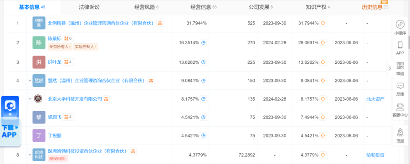This screenshot has width=410, height=164.
Task: Switch to the 基本信息 tab
Action: click(x=32, y=7)
